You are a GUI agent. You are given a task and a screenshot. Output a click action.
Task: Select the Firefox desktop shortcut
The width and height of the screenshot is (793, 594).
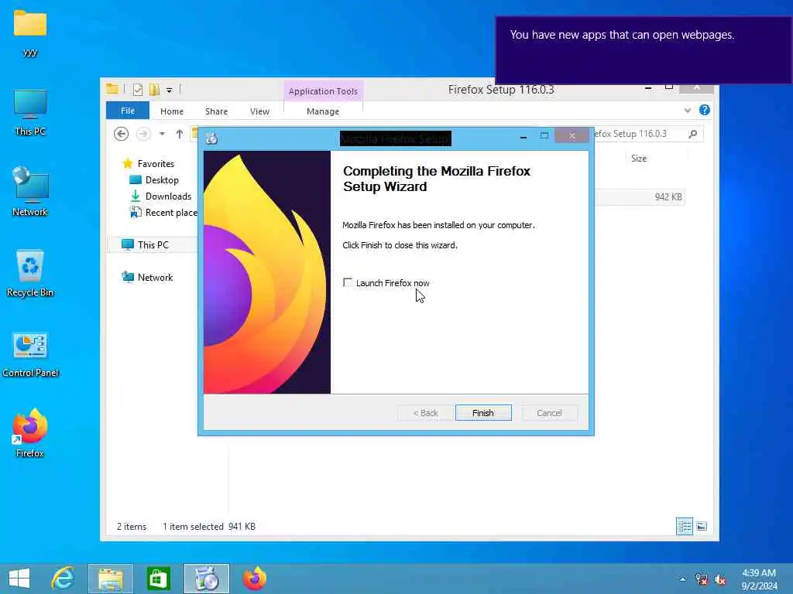[x=30, y=434]
